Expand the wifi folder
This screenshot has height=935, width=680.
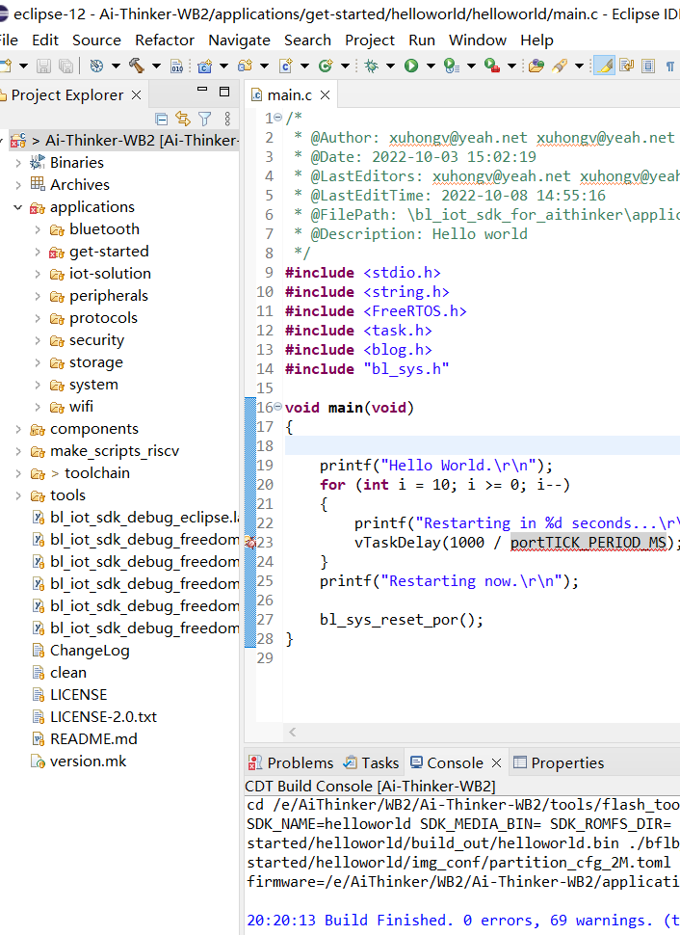click(38, 407)
